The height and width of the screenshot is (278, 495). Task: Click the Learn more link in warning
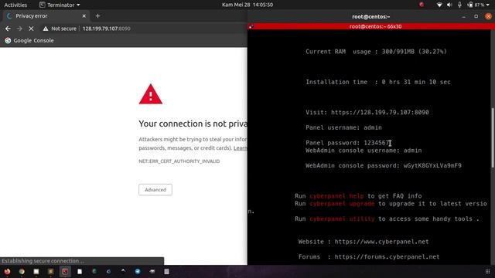(241, 148)
